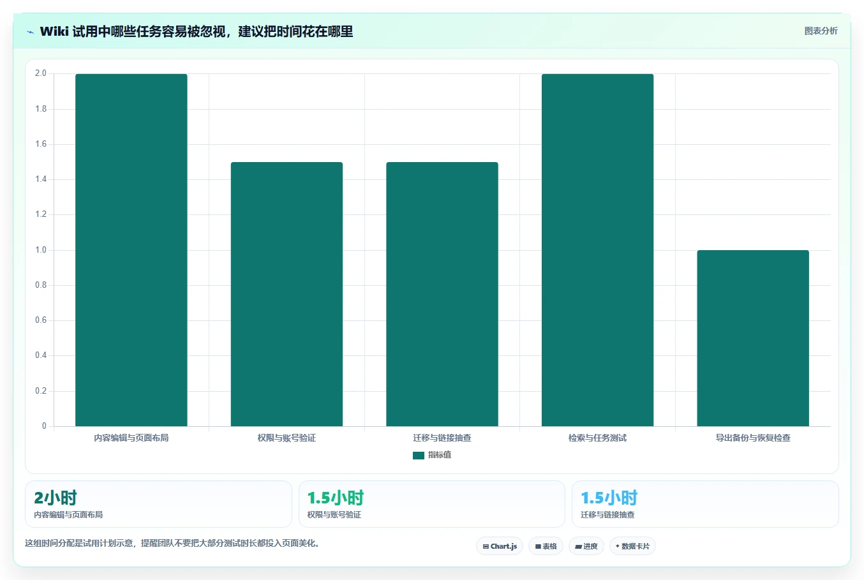Click the 1.0 y-axis tick label
Viewport: 864px width, 580px height.
[41, 250]
